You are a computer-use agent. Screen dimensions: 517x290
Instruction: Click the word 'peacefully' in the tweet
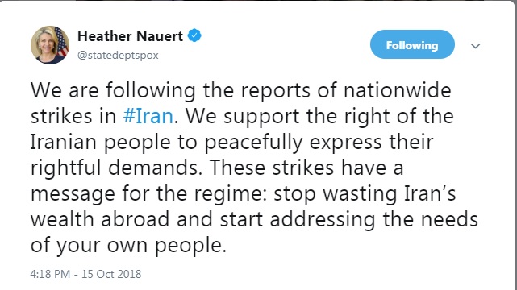(253, 143)
